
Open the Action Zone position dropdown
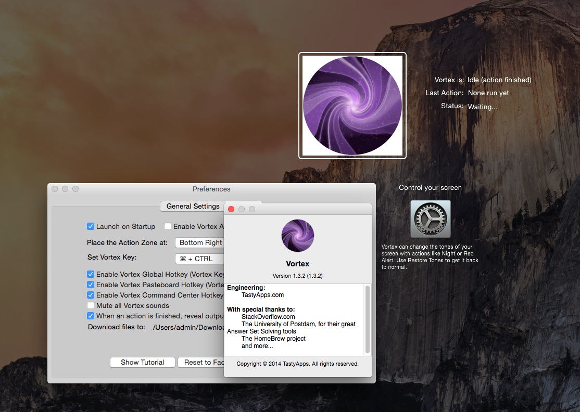point(200,243)
